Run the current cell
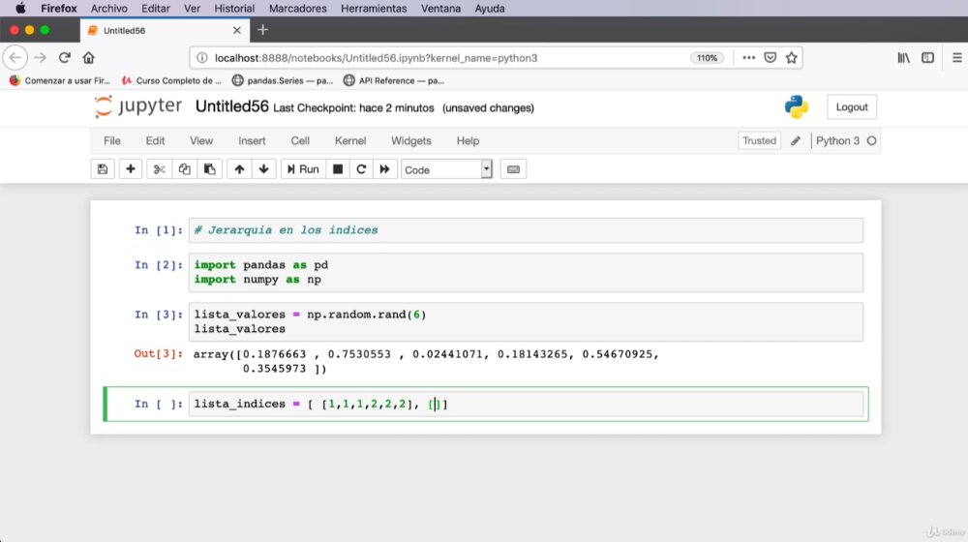 303,169
